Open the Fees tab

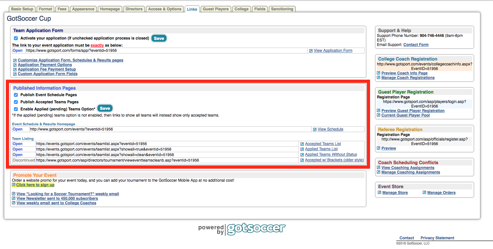click(62, 9)
